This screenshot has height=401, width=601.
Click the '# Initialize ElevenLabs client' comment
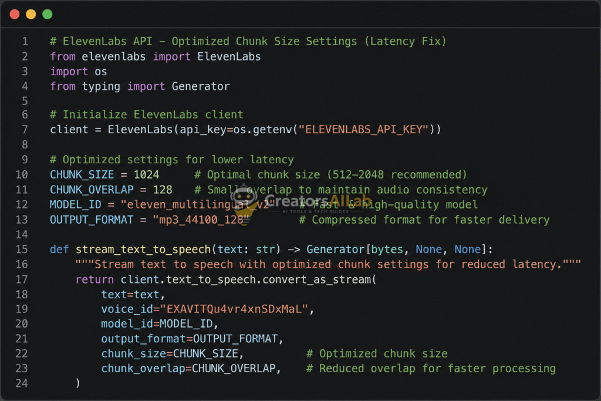click(146, 114)
